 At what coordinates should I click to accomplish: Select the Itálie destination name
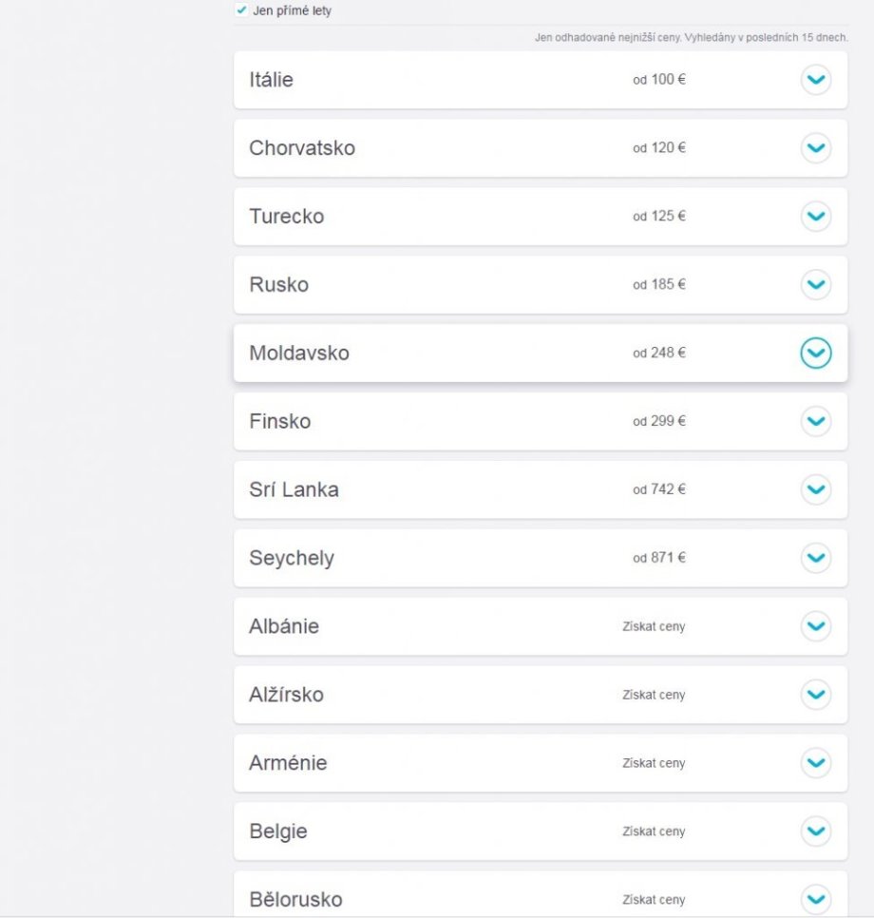(271, 80)
